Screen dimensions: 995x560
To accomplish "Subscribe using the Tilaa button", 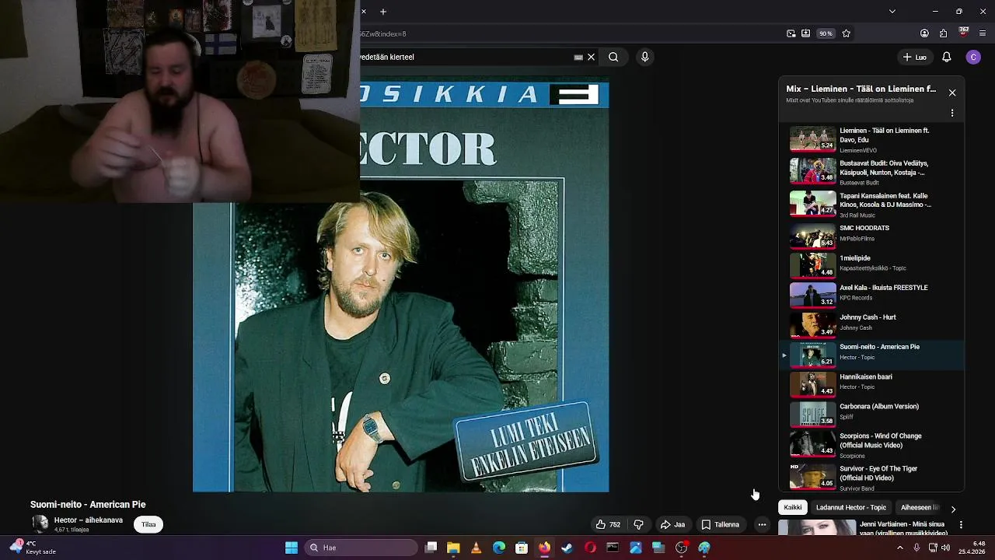I will tap(148, 524).
